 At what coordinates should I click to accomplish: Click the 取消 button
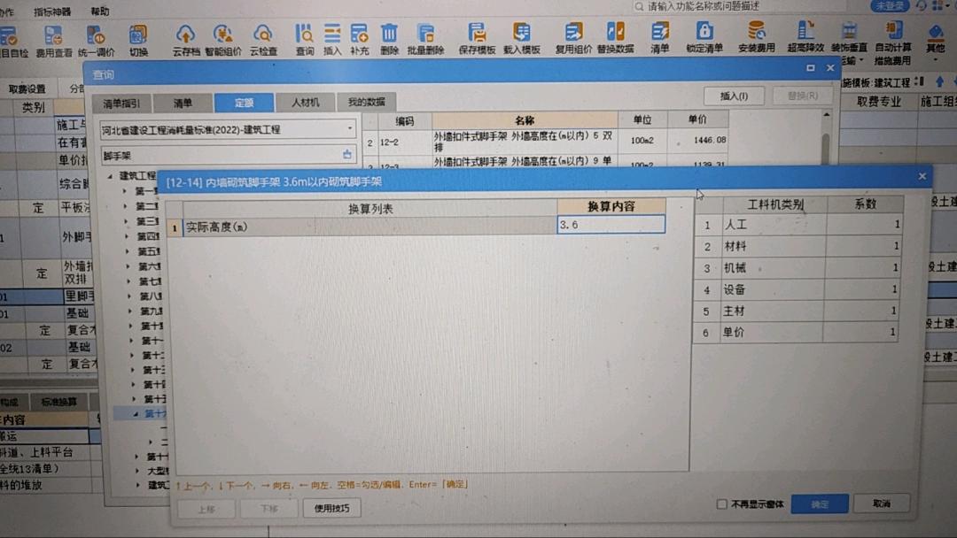tap(882, 503)
